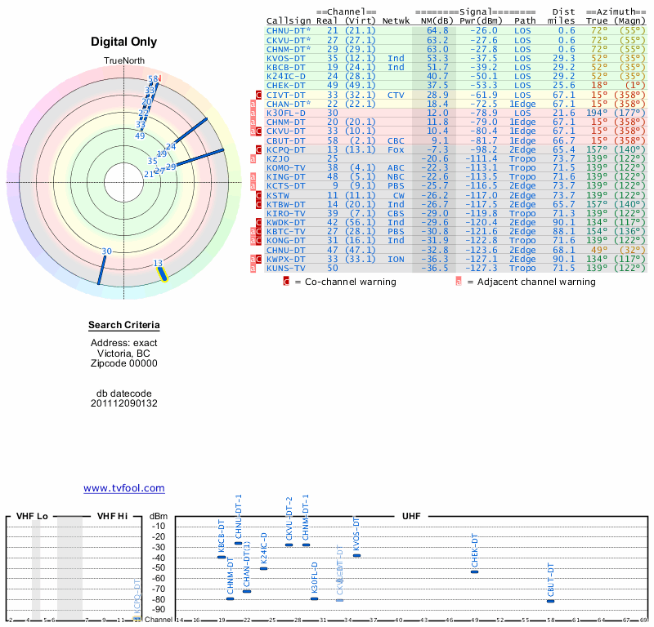Select the KVOS-DT callsign in the table
Viewport: 654px width, 627px height.
point(285,58)
